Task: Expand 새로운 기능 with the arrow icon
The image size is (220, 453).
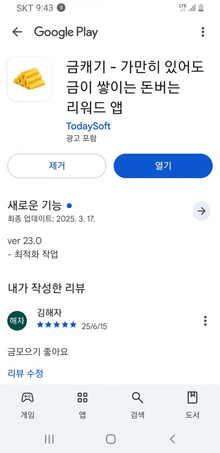Action: (202, 211)
